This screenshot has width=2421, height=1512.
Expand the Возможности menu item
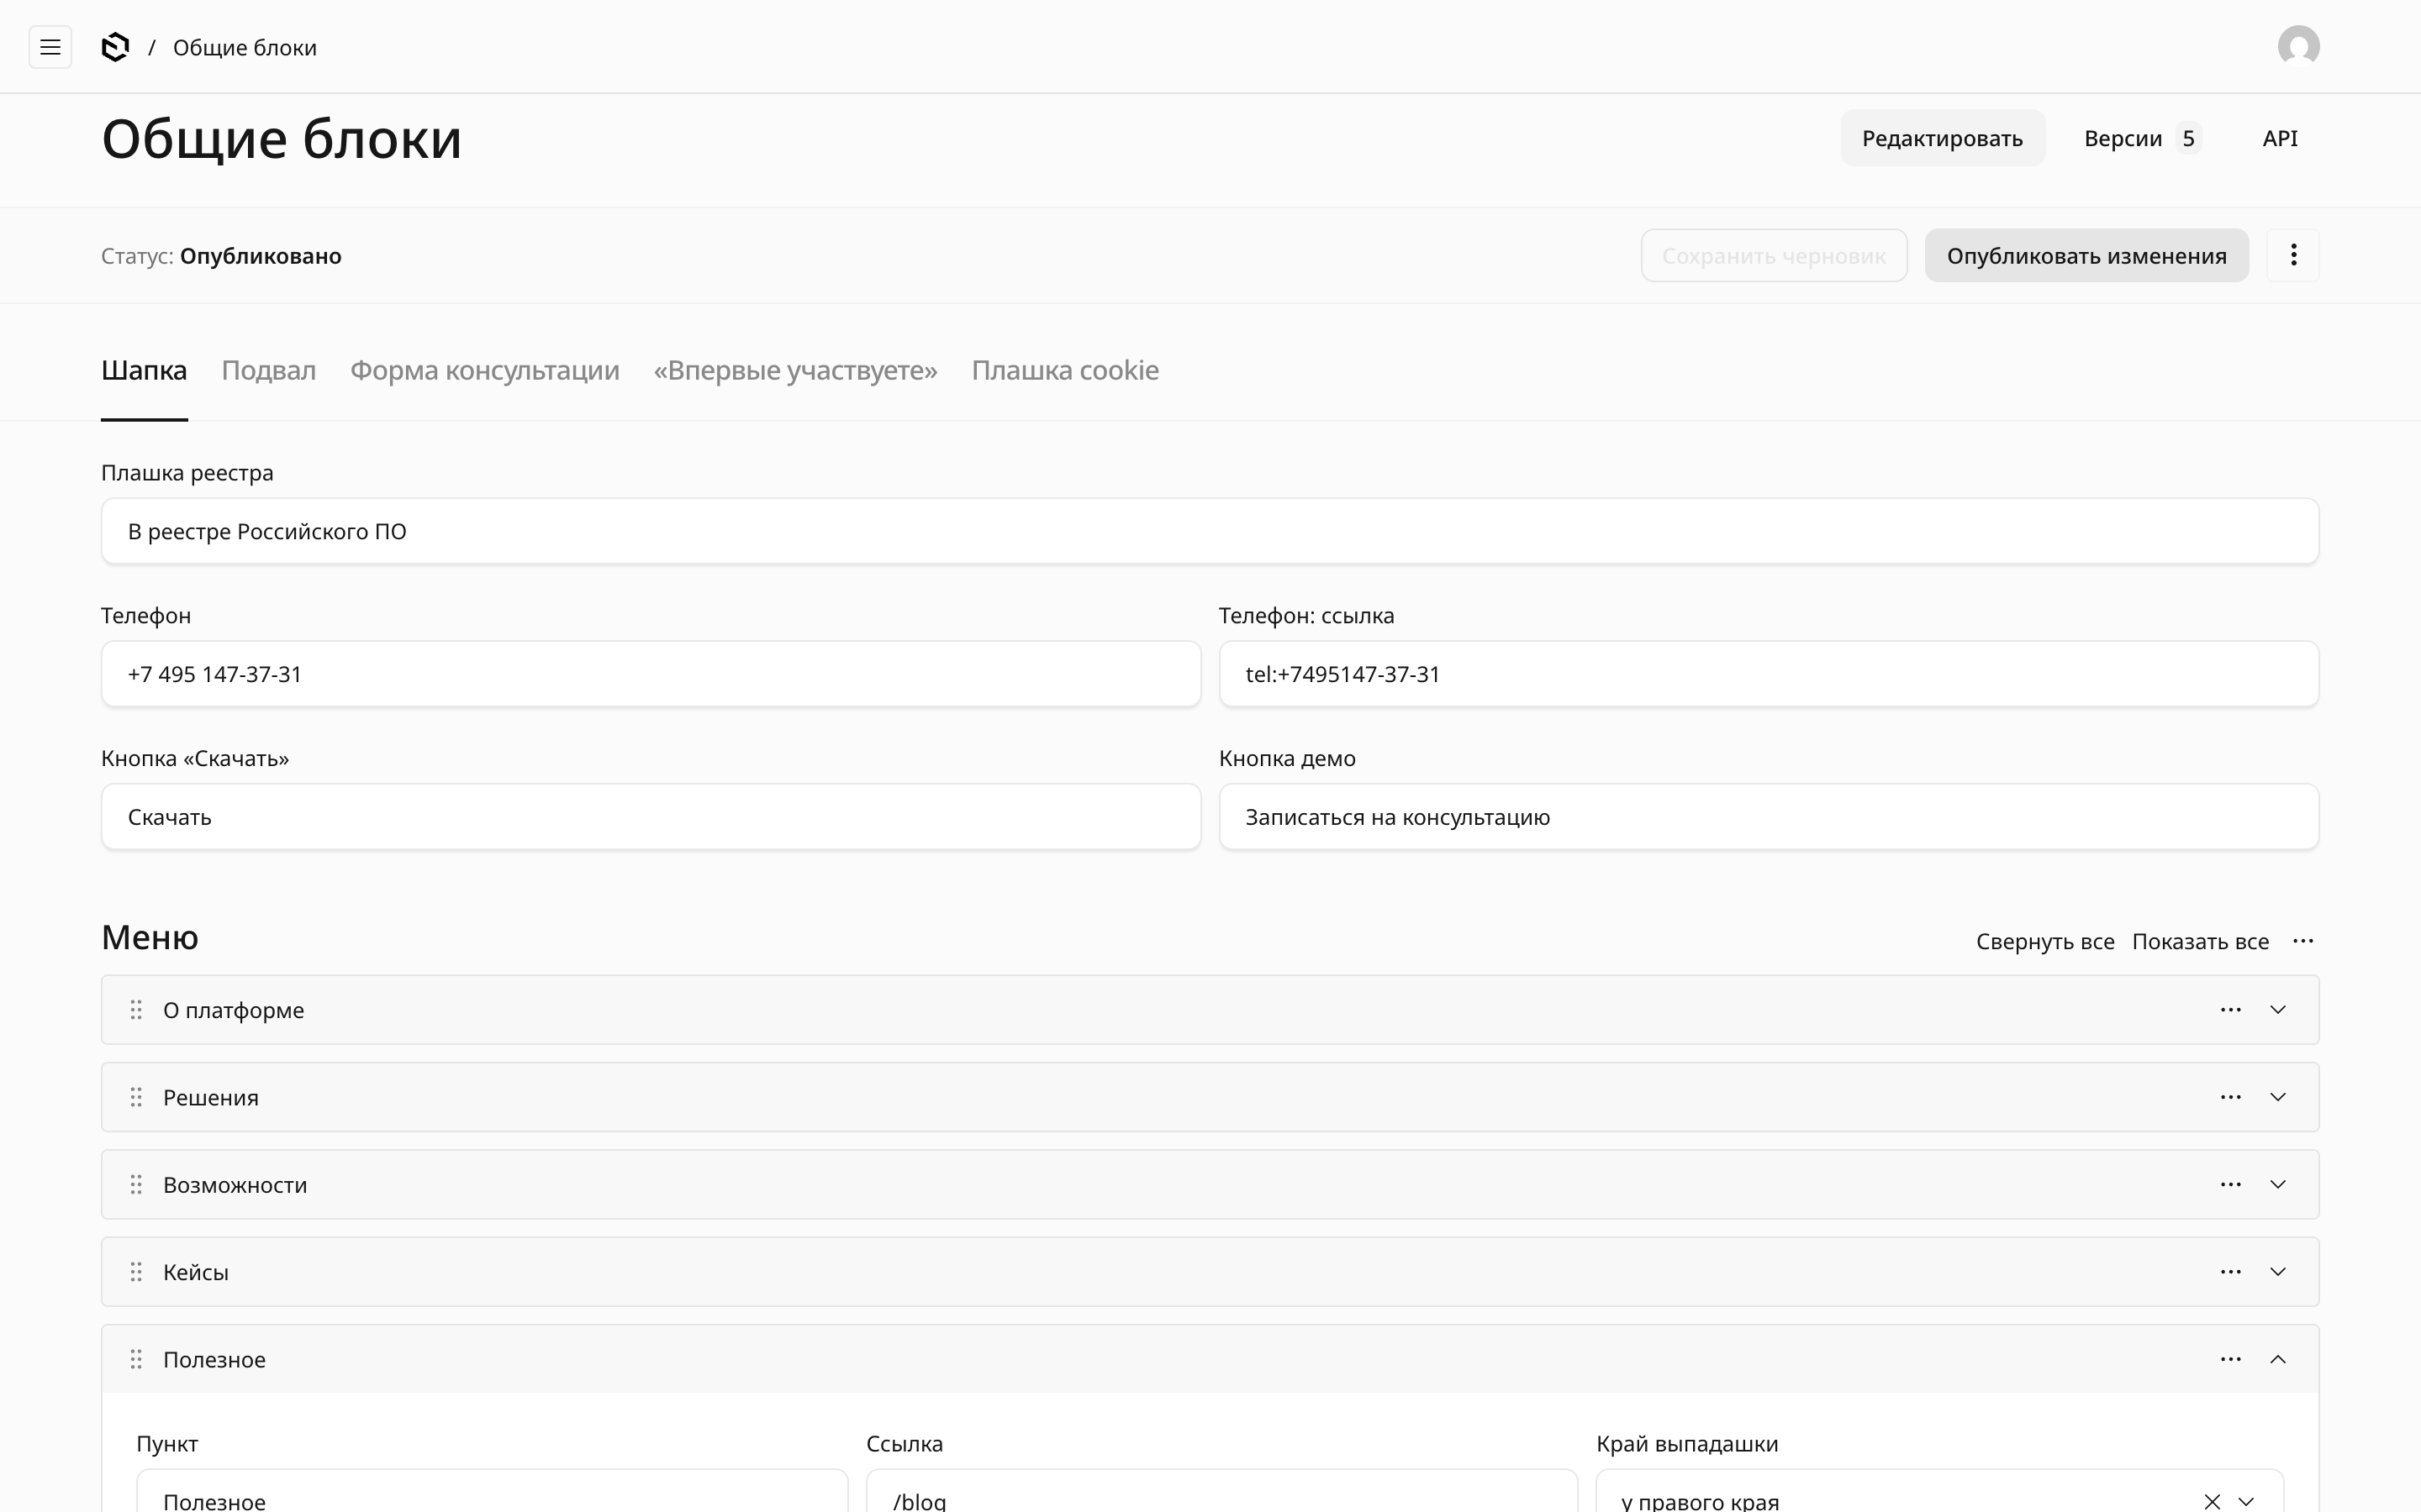pos(2278,1184)
